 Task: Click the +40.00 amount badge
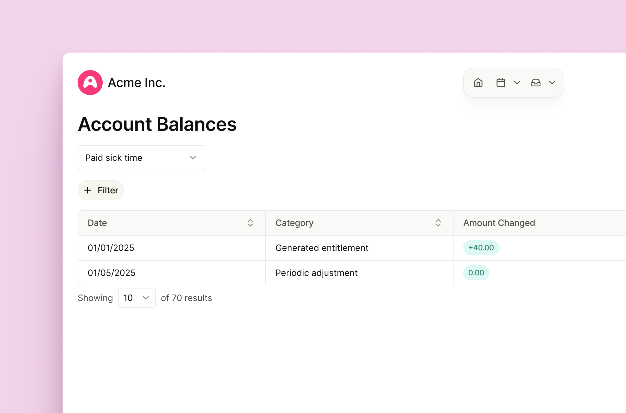coord(481,248)
